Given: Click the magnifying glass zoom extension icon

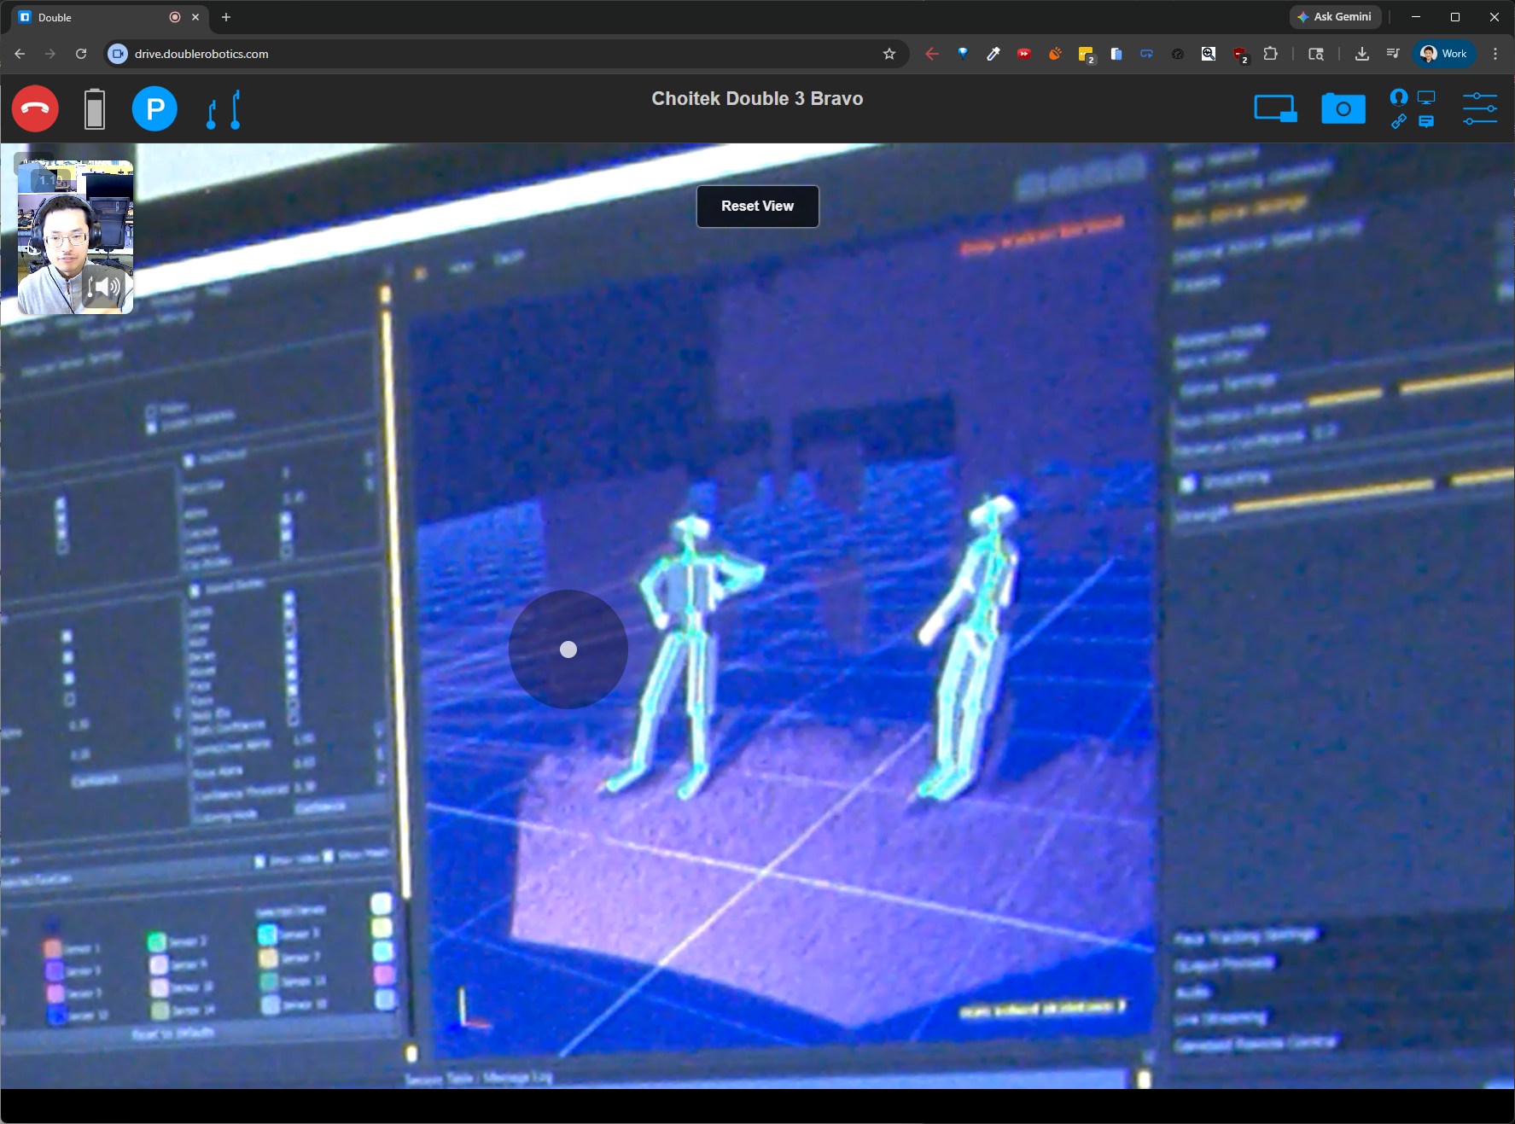Looking at the screenshot, I should 1209,54.
